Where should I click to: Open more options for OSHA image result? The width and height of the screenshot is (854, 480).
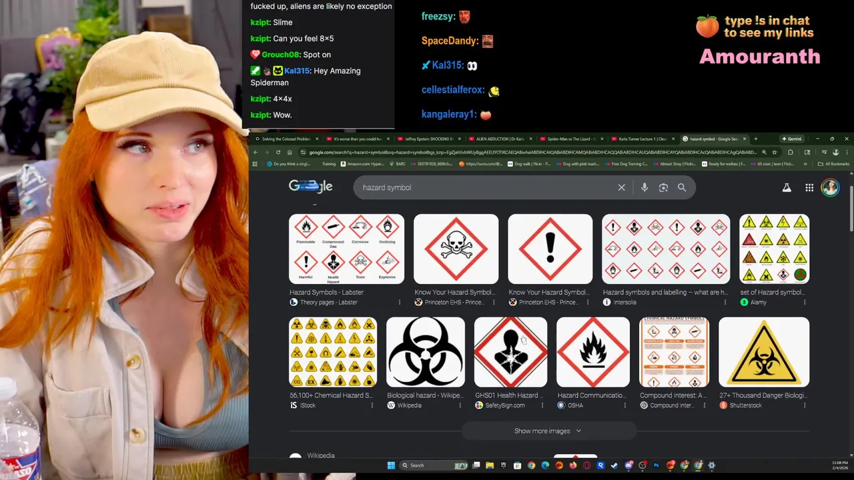(x=625, y=405)
